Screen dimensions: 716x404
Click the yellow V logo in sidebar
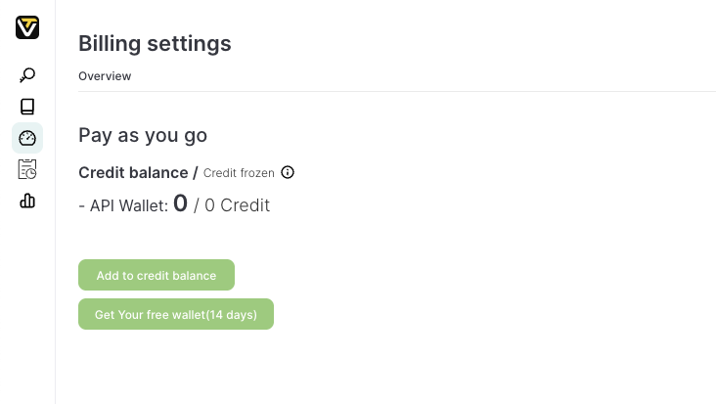click(x=27, y=27)
